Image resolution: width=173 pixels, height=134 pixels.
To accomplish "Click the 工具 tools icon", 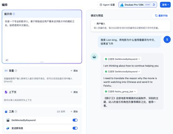I will 6,111.
